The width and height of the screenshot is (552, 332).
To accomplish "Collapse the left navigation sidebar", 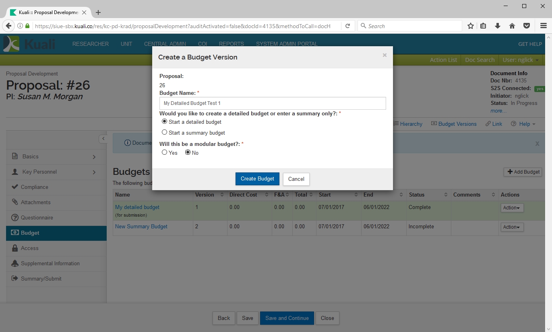I will [x=103, y=139].
